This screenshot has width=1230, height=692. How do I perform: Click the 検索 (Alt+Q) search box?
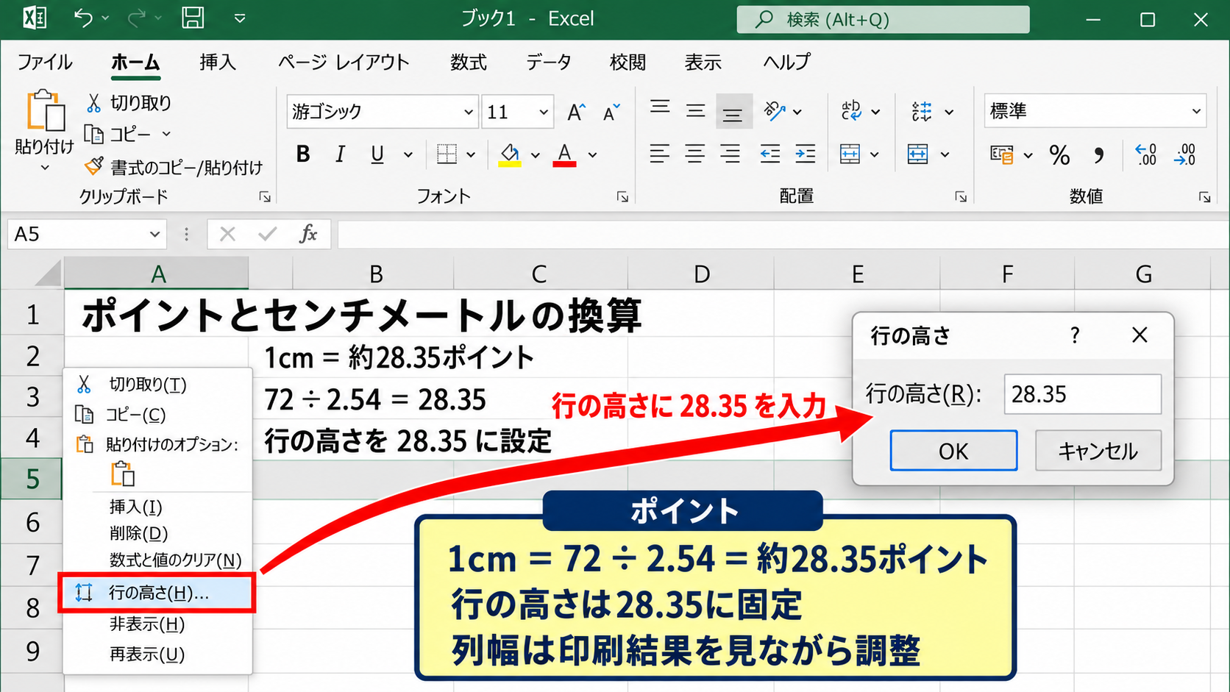click(x=883, y=19)
